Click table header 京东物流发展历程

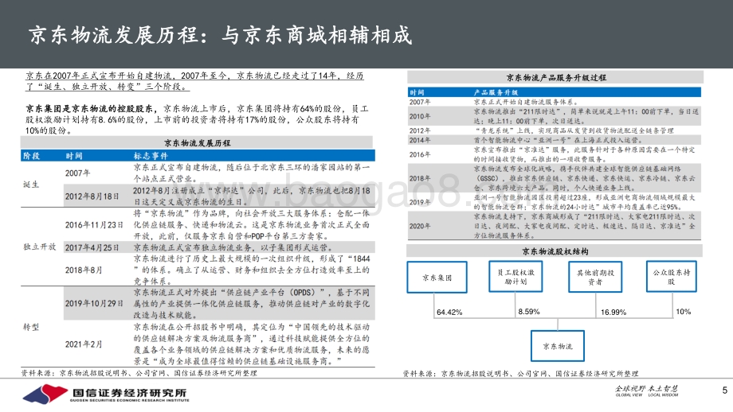[198, 143]
